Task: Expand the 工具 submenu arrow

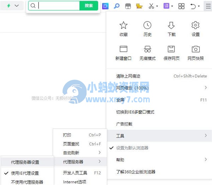Action: (206, 135)
